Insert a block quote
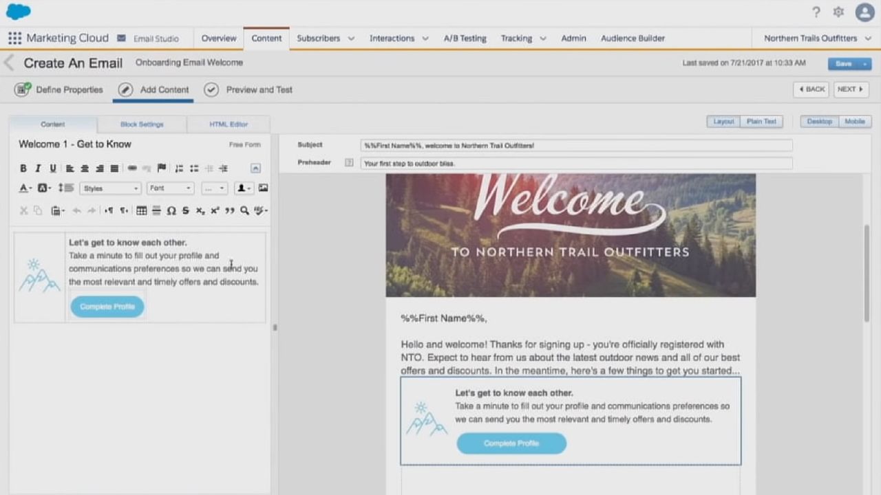The image size is (881, 495). (x=230, y=210)
